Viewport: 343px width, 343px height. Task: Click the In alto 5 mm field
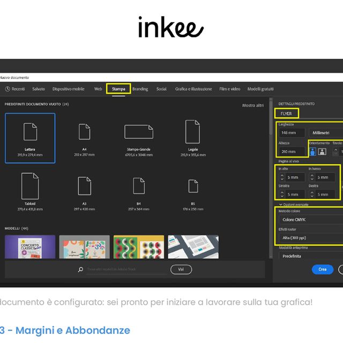tap(295, 177)
